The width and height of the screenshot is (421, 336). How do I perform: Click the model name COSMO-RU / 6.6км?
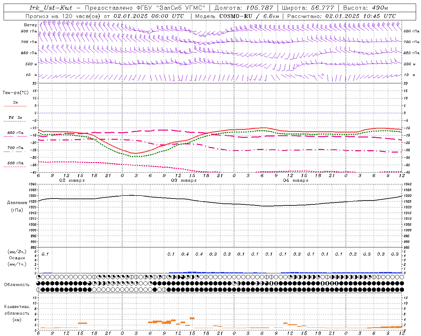(x=249, y=16)
